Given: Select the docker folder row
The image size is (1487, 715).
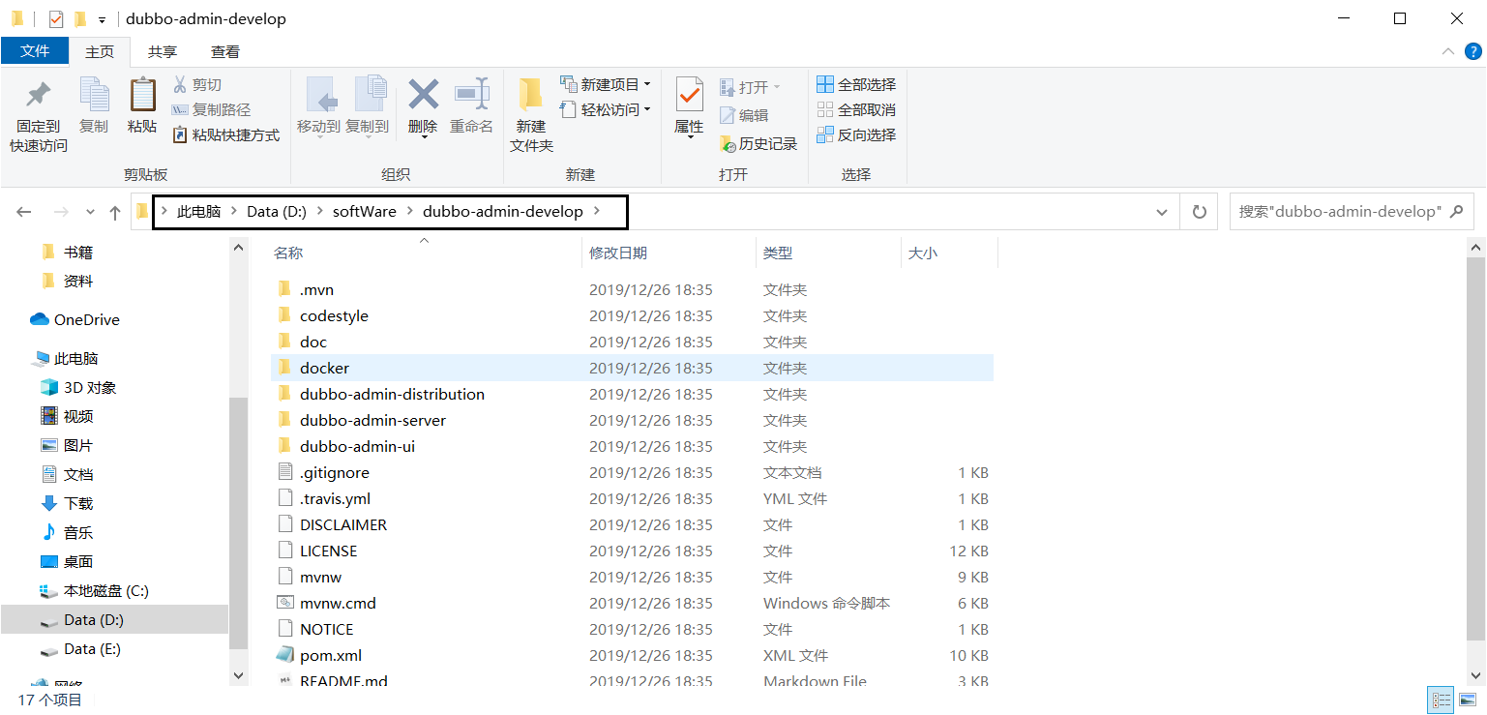Looking at the screenshot, I should click(632, 368).
